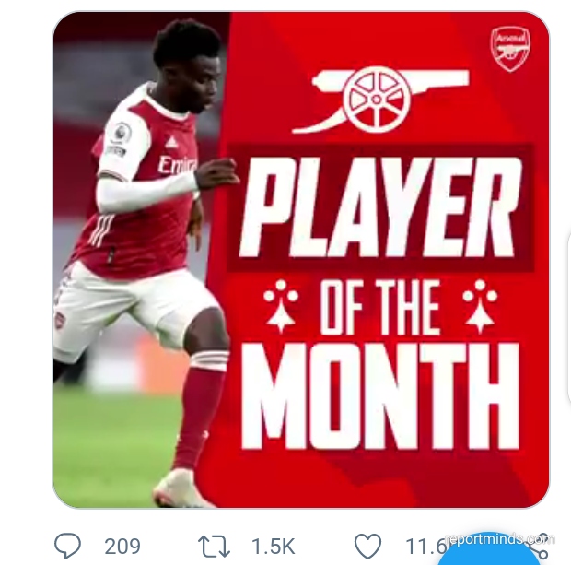The height and width of the screenshot is (565, 571).
Task: Click the PLAYER headline text
Action: 380,207
